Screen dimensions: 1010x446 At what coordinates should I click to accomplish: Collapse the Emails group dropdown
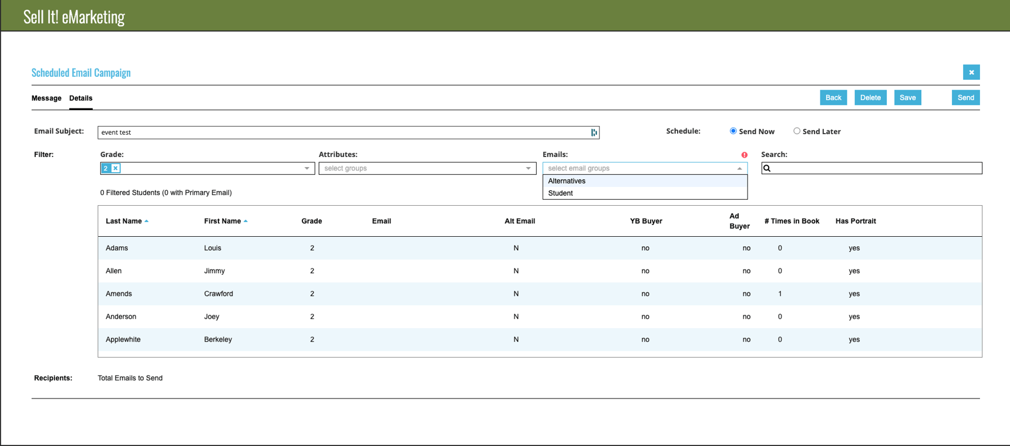coord(739,168)
